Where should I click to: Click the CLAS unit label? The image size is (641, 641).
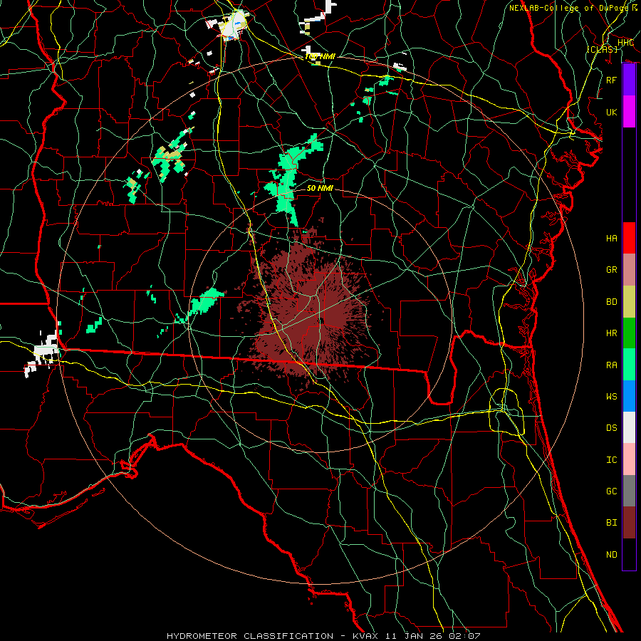click(x=602, y=49)
